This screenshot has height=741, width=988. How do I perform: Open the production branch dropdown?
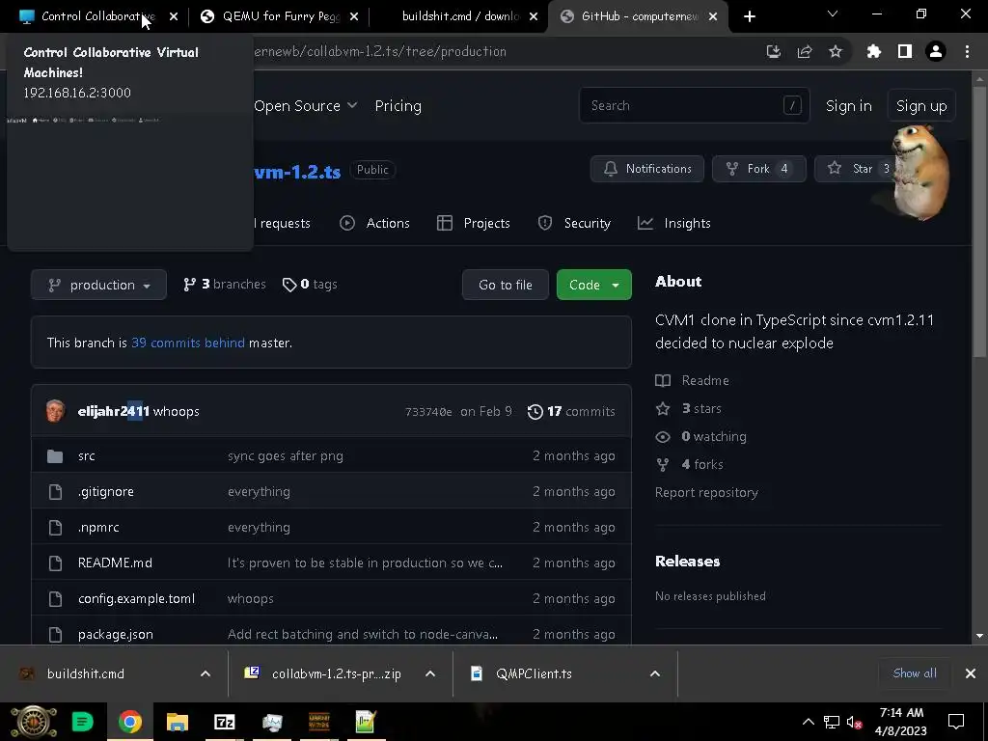point(99,285)
